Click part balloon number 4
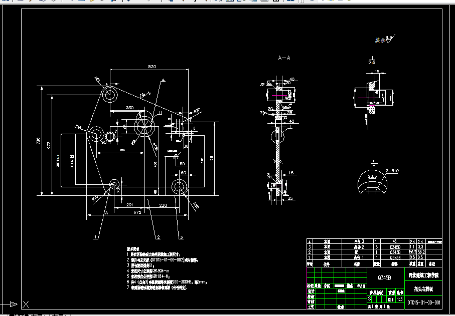Viewport: 455px width, 316px height. 163,80
